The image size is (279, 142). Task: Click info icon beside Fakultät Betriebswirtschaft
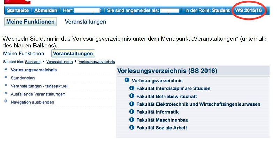(131, 96)
